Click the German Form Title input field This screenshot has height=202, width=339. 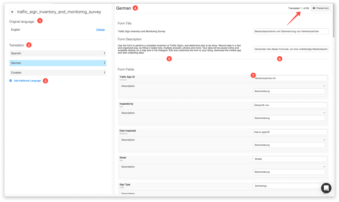291,31
